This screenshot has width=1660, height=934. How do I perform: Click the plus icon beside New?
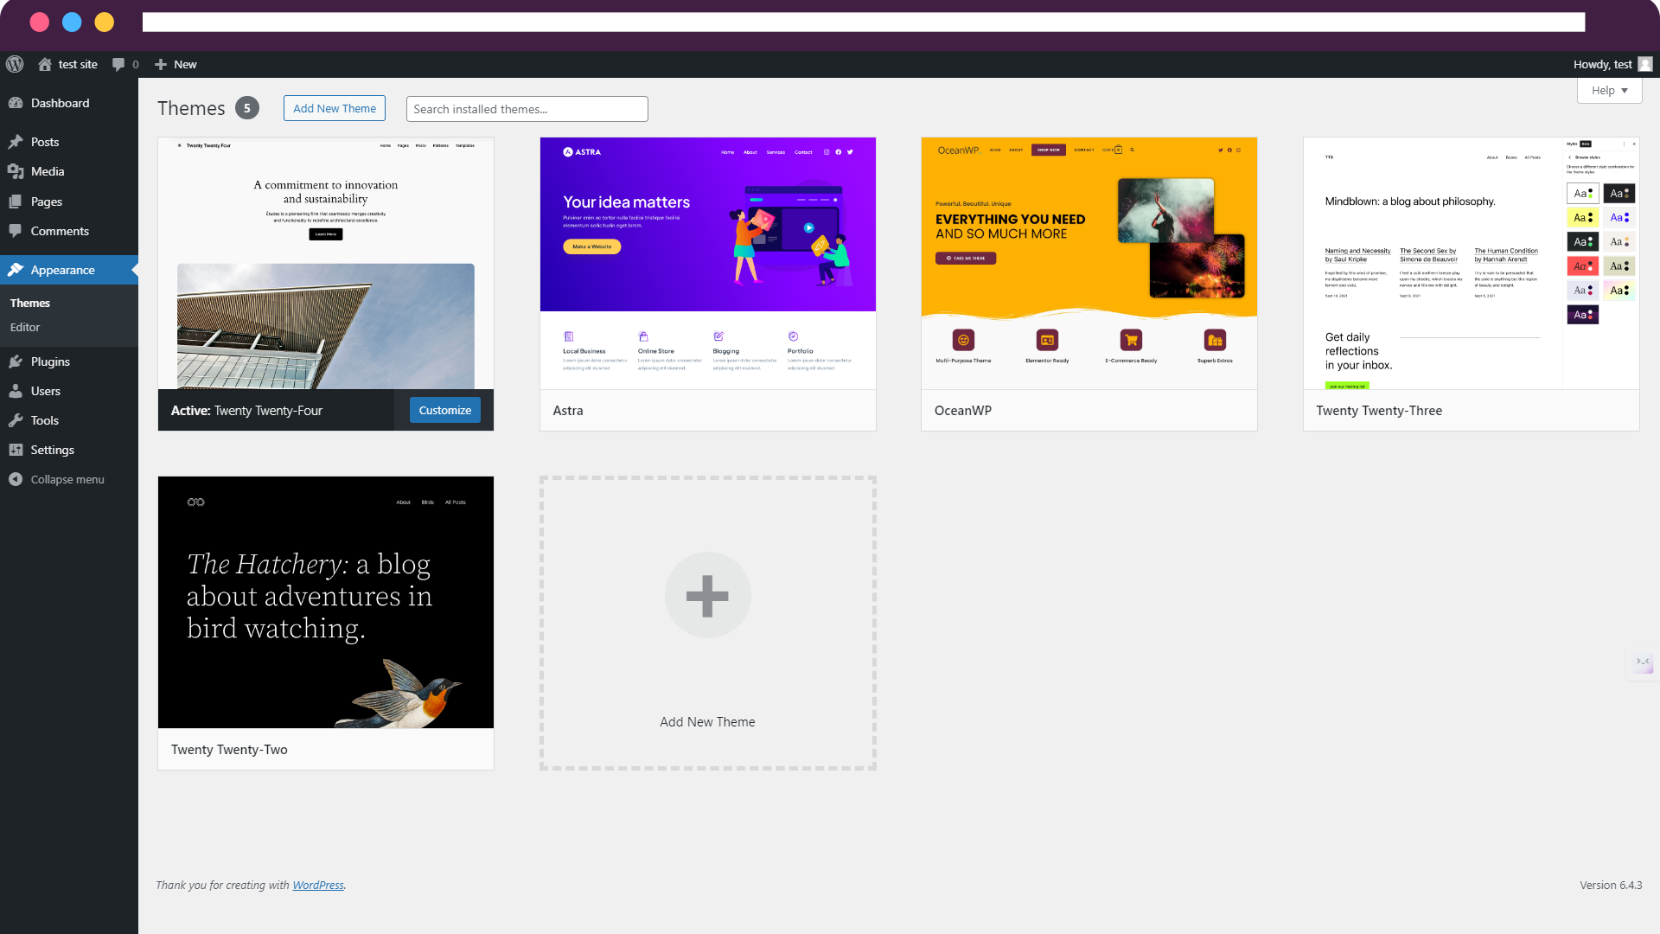pyautogui.click(x=161, y=64)
